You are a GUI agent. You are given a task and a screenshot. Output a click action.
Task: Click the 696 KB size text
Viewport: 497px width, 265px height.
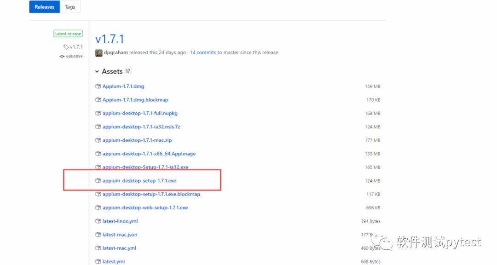(373, 208)
